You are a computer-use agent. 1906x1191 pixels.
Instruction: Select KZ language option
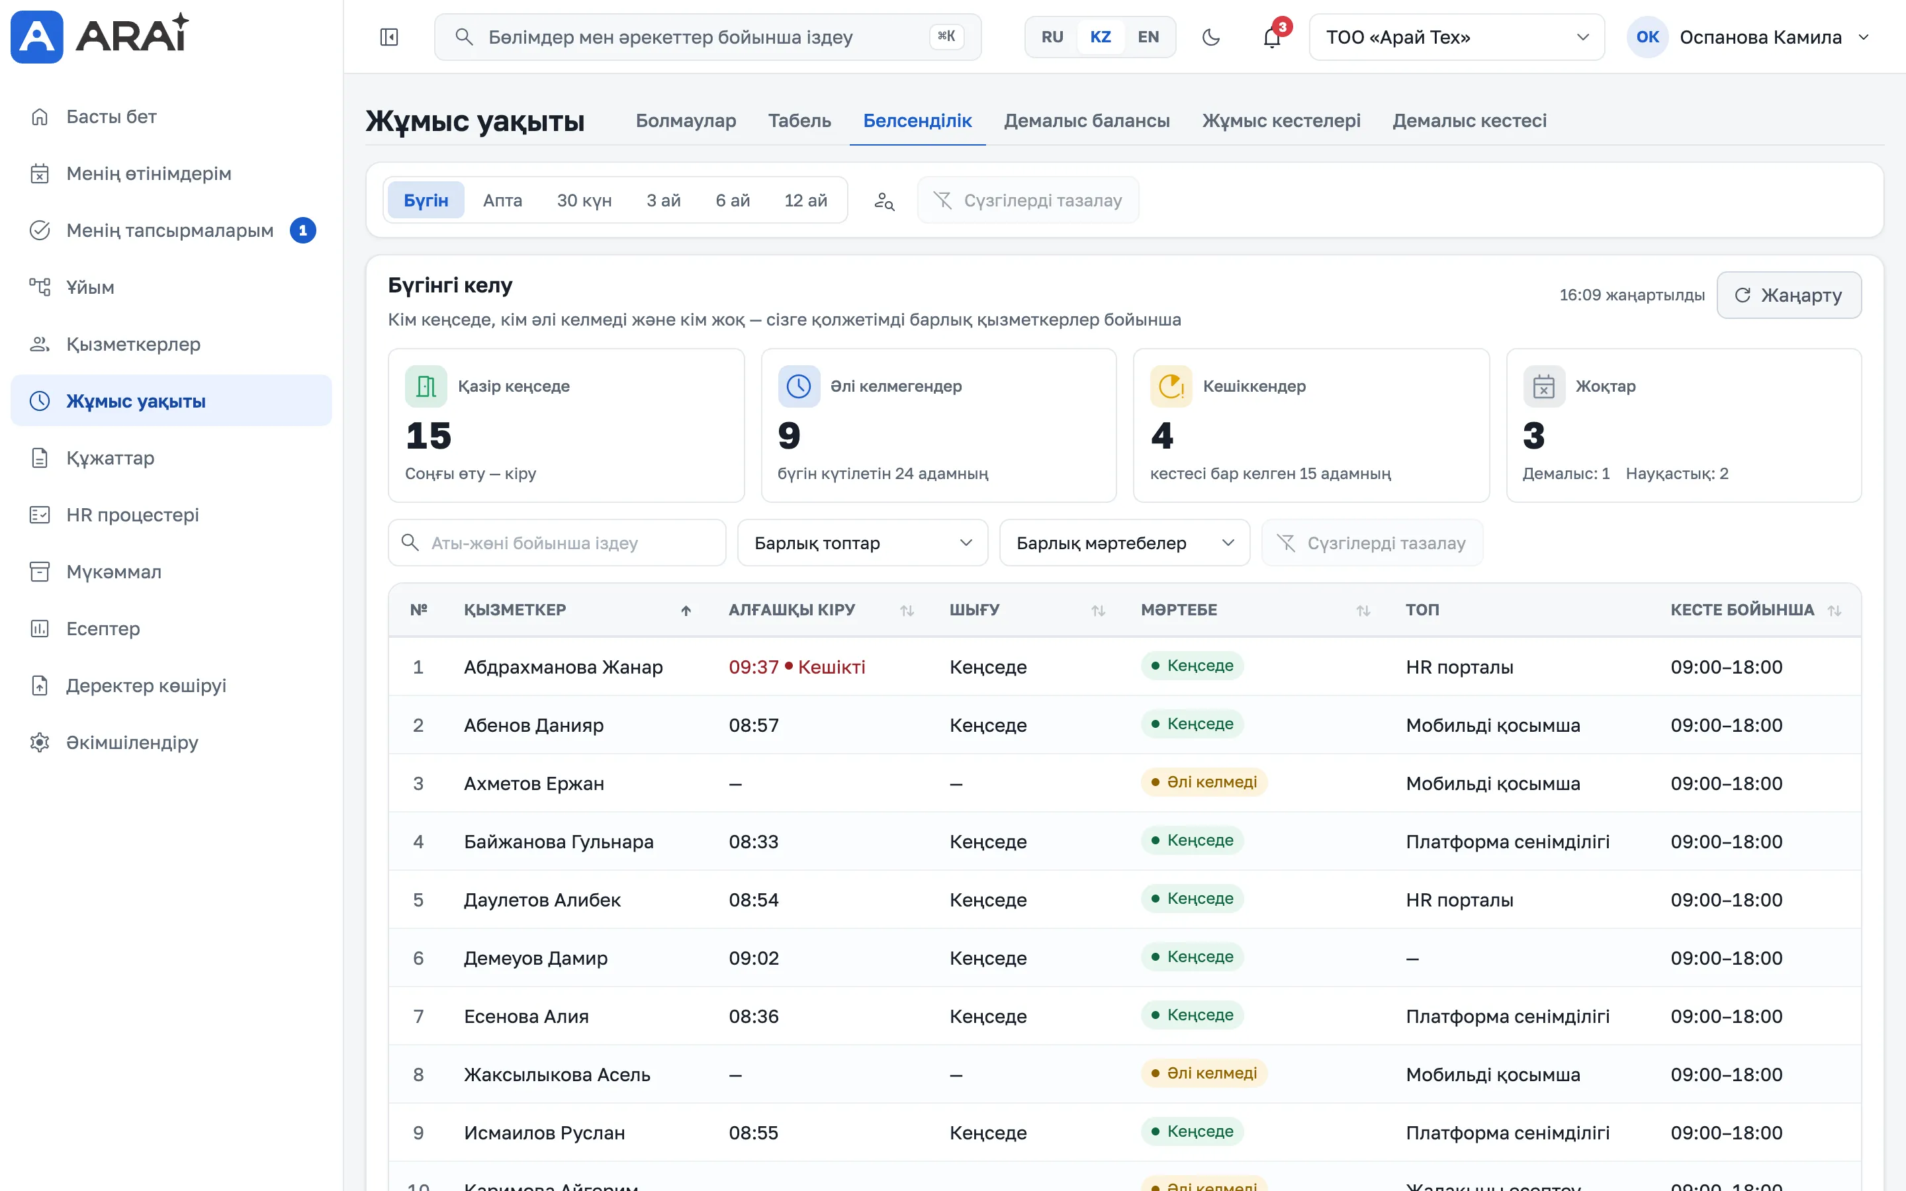(1101, 37)
